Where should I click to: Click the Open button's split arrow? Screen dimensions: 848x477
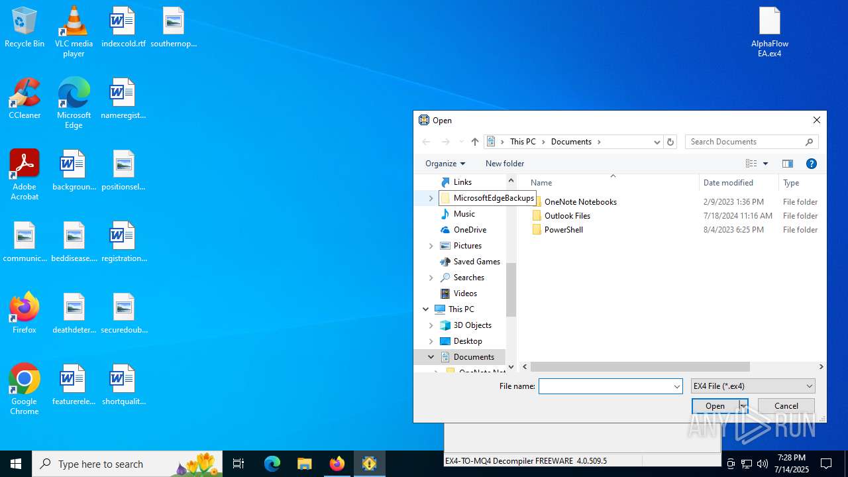(x=743, y=406)
